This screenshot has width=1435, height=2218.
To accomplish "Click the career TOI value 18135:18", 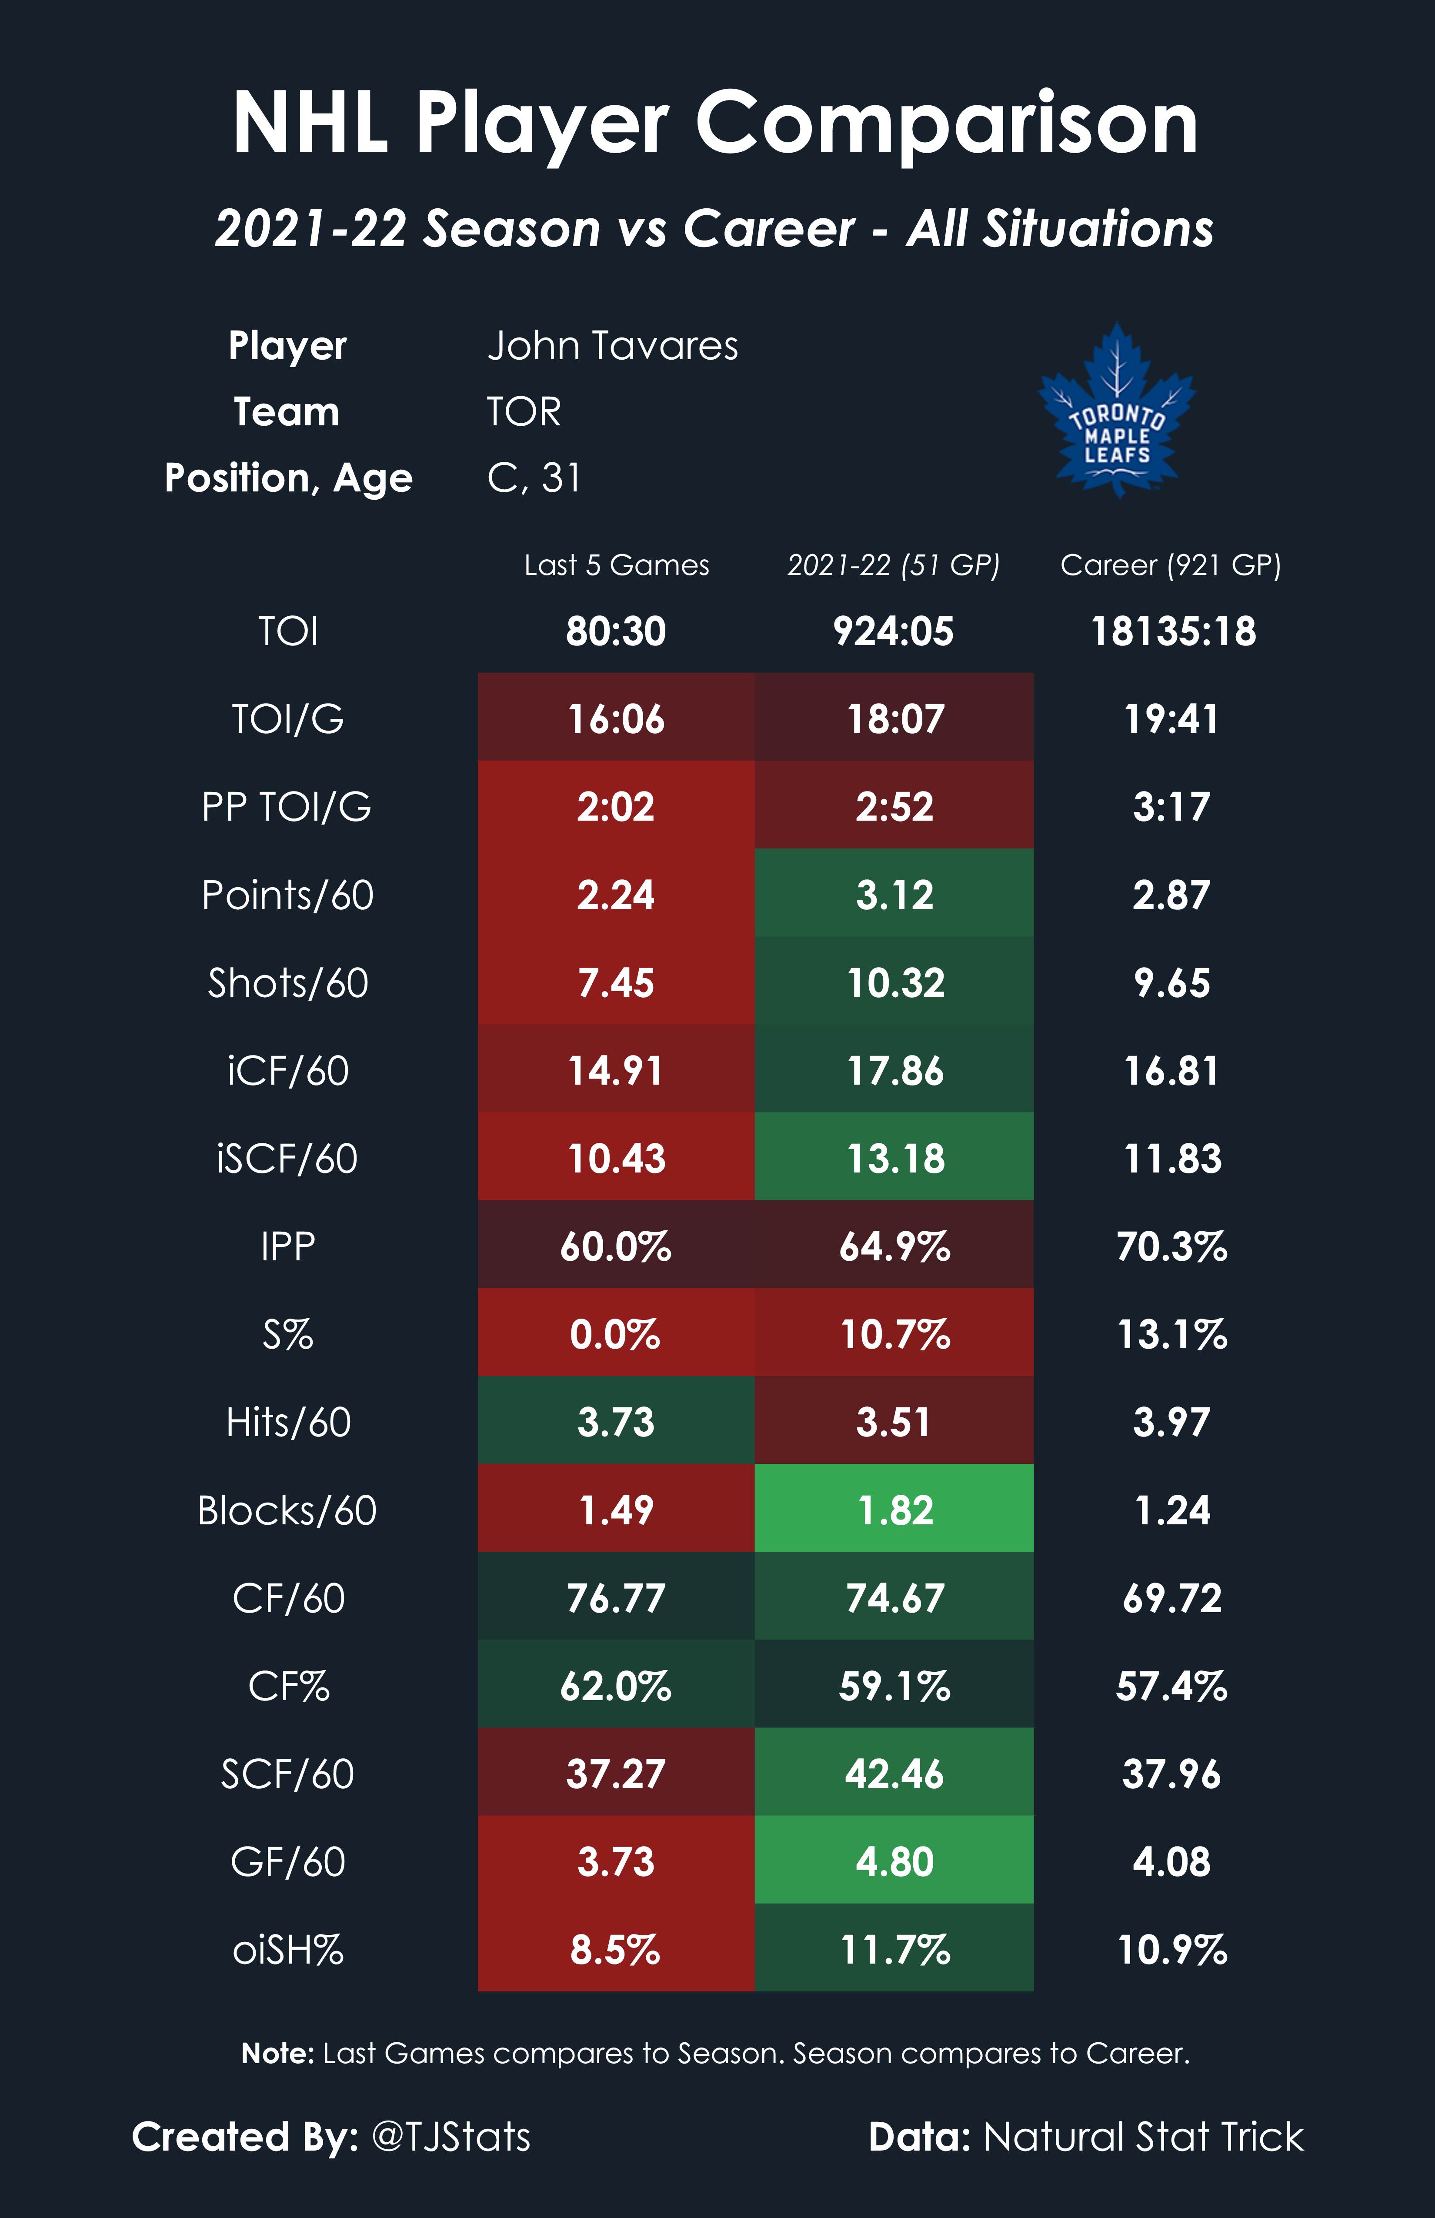I will (1172, 631).
